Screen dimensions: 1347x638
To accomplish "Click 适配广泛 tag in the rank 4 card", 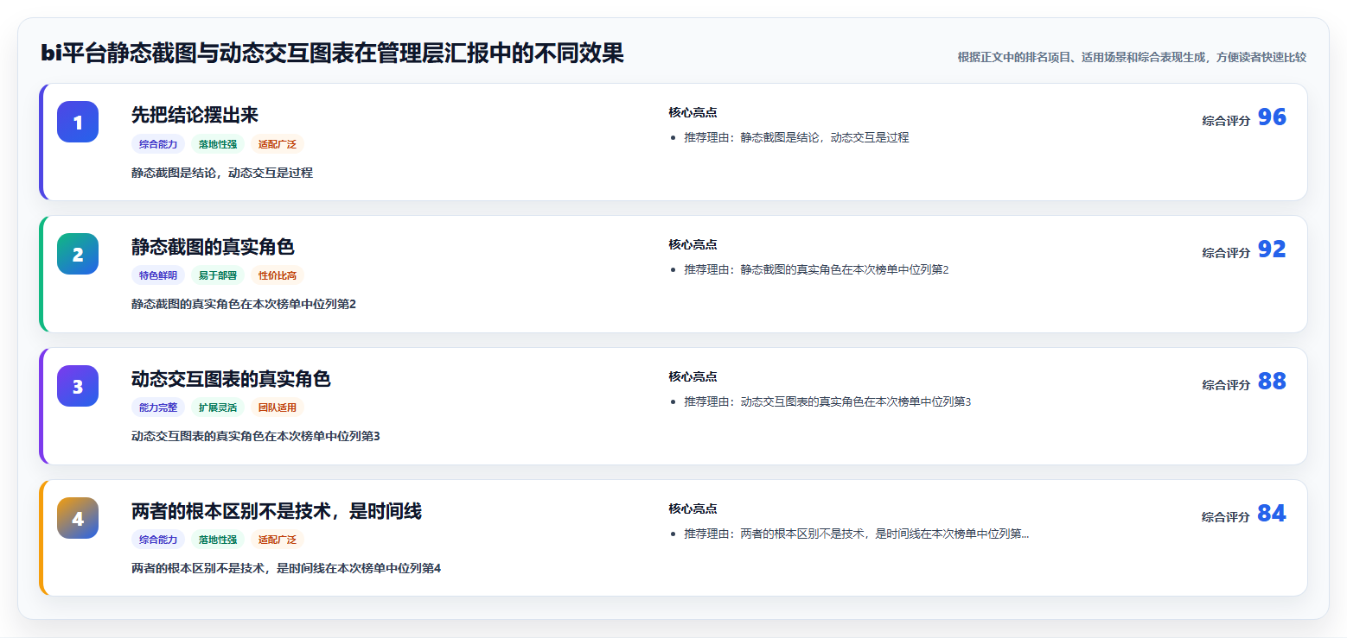I will click(278, 540).
